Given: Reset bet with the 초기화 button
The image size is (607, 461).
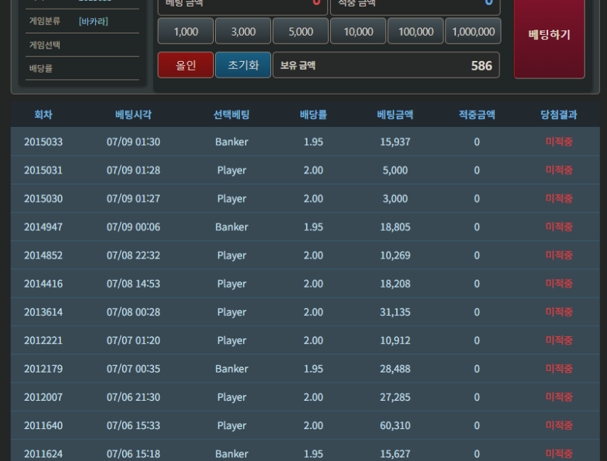Looking at the screenshot, I should pos(243,65).
